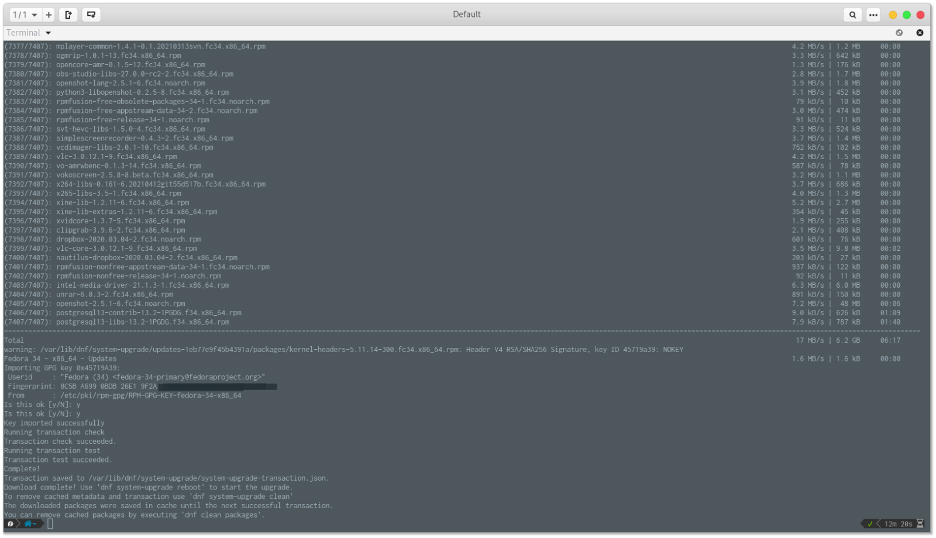Click the 'Key imported successfully' line
Viewport: 936px width, 538px height.
click(x=54, y=423)
